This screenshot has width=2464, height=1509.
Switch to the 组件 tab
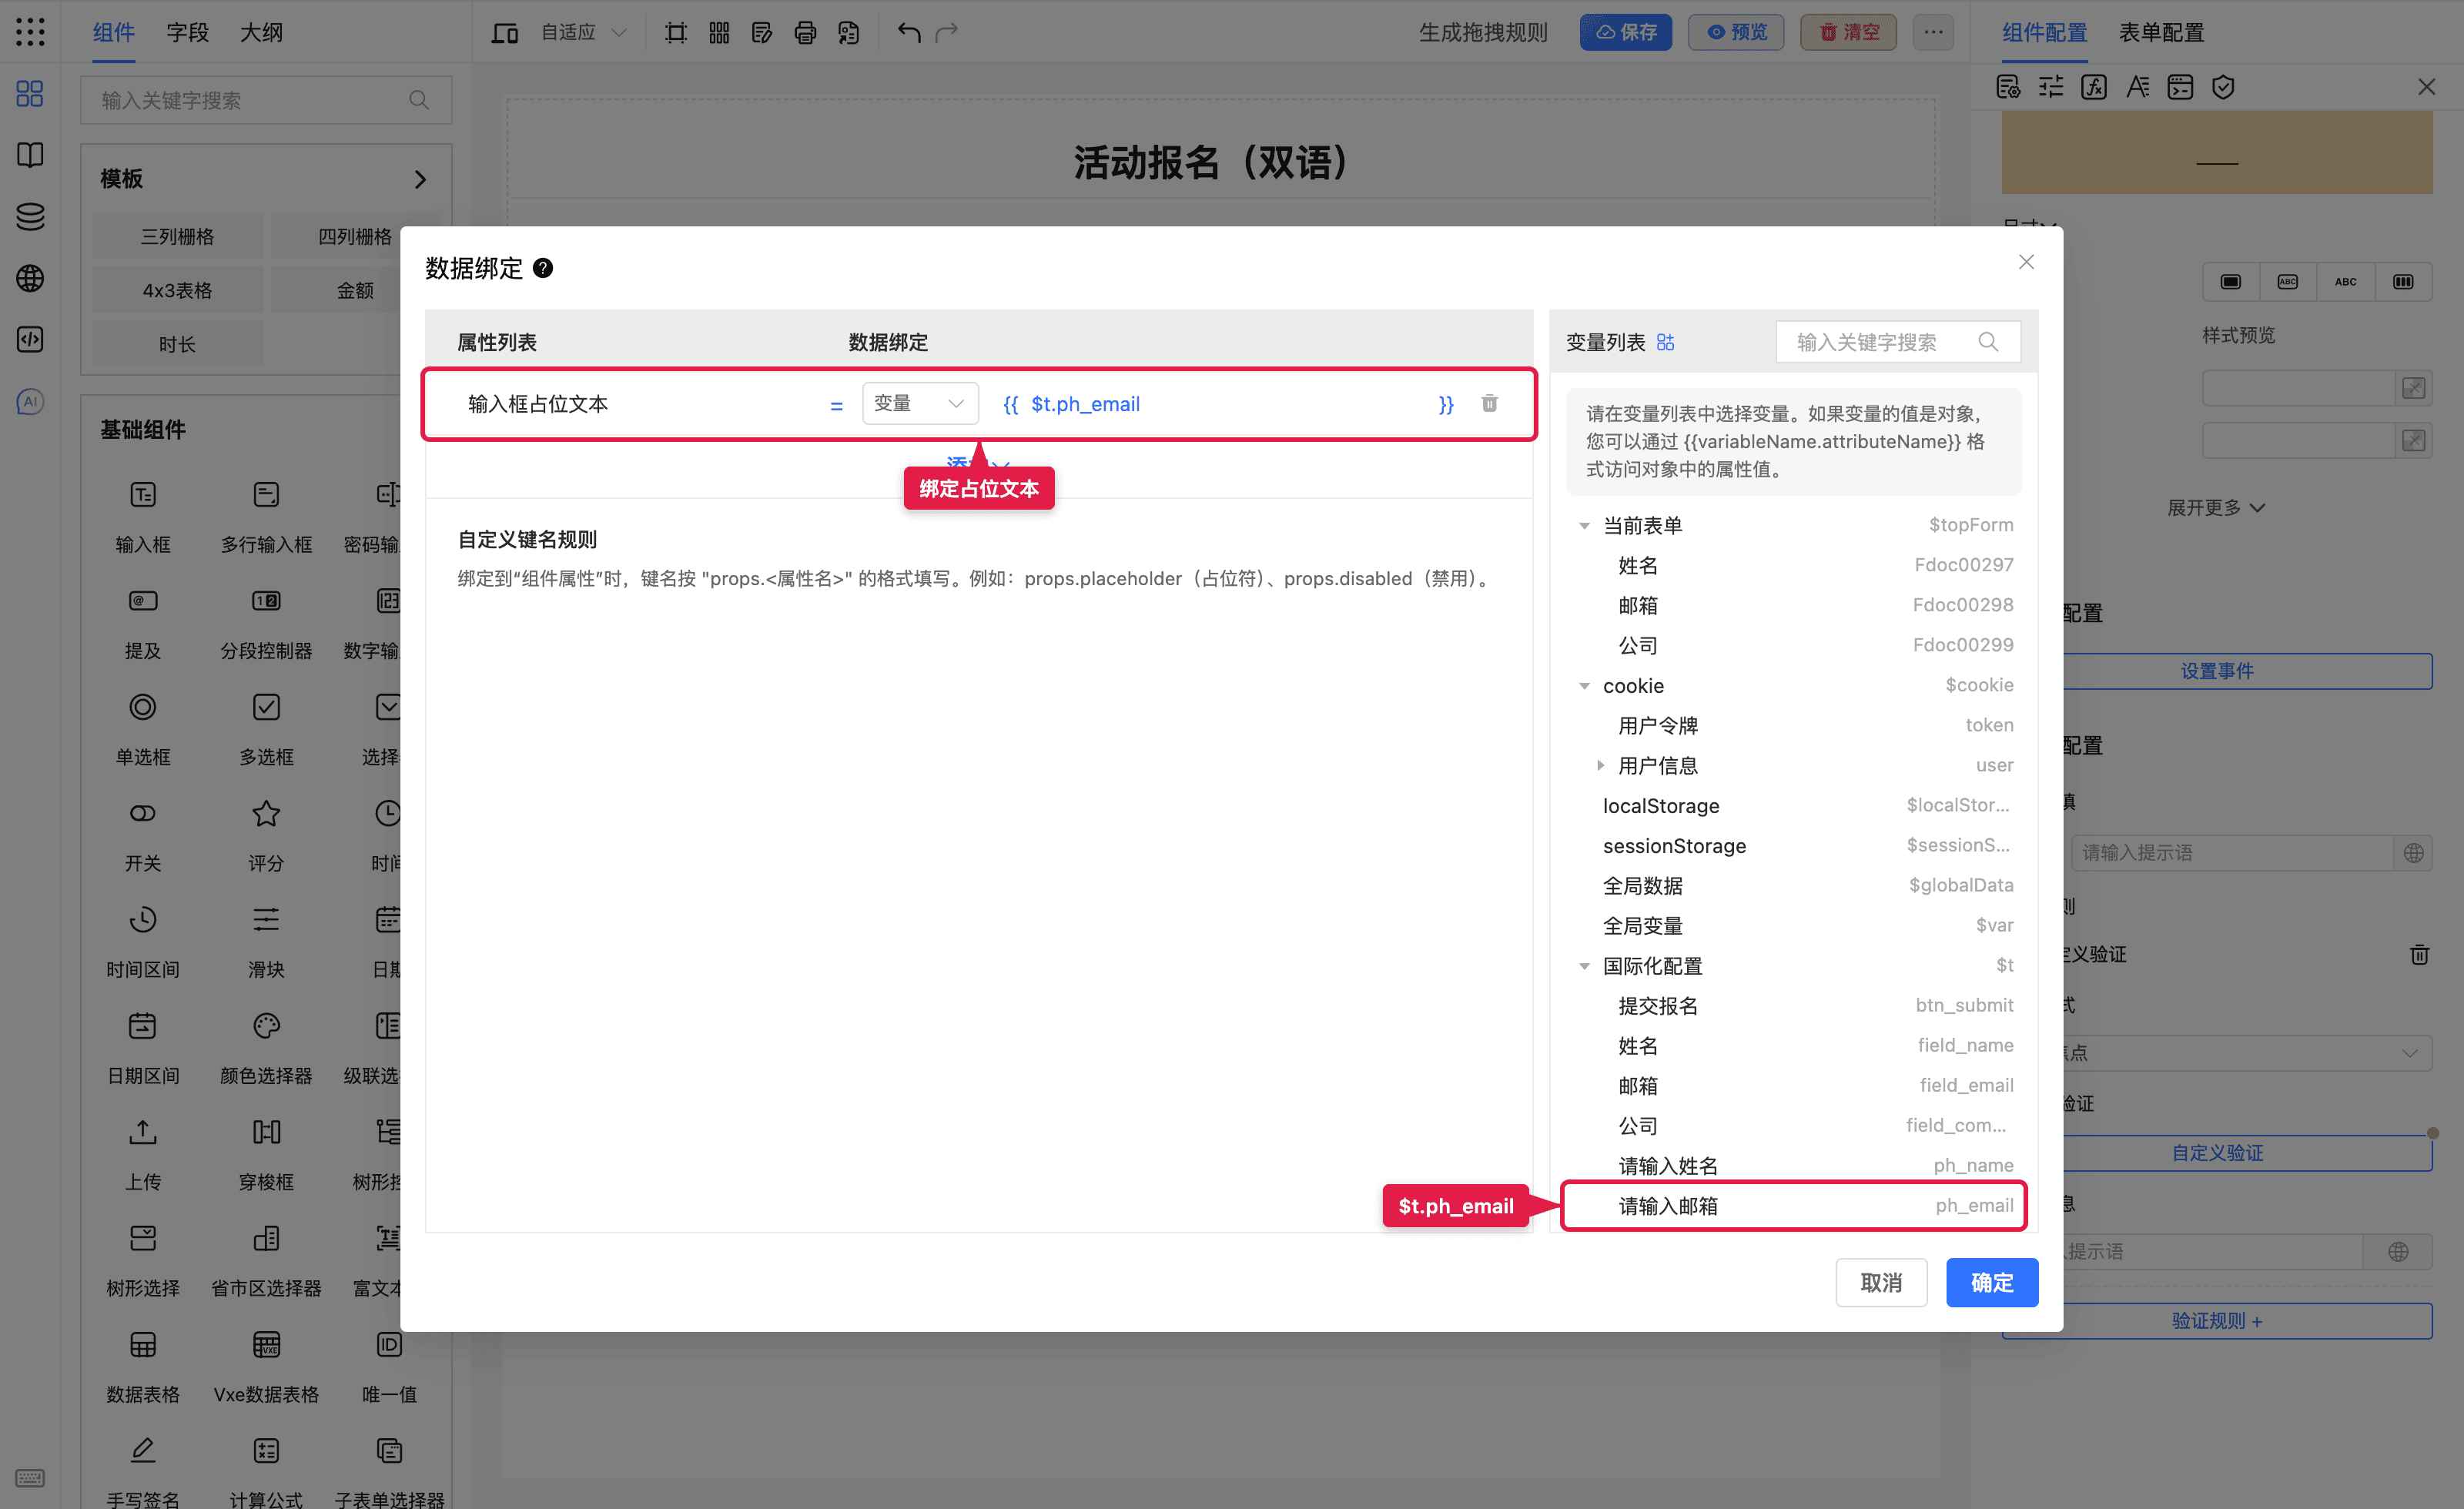pos(113,33)
